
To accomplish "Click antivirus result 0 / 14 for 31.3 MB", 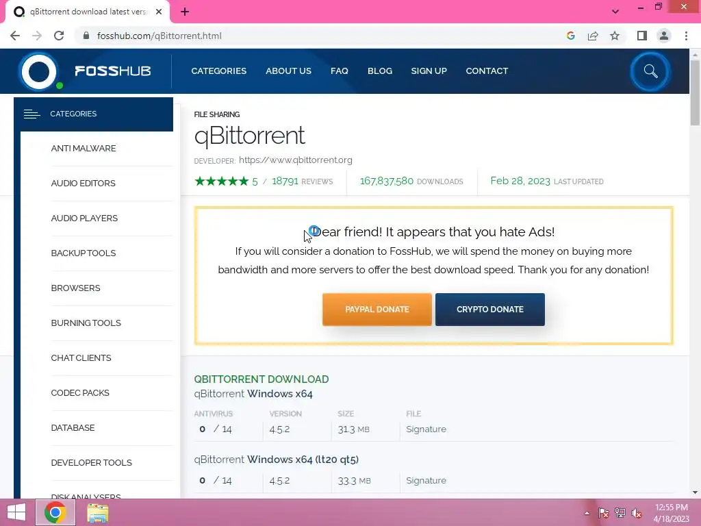I will tap(216, 429).
